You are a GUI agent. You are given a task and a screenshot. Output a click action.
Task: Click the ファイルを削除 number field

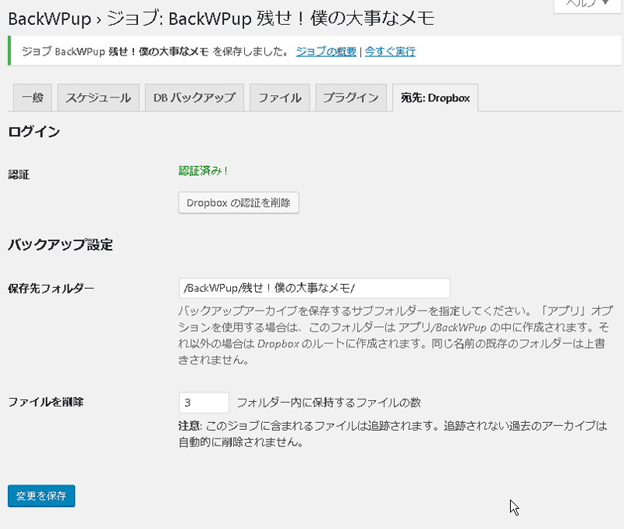[x=204, y=403]
